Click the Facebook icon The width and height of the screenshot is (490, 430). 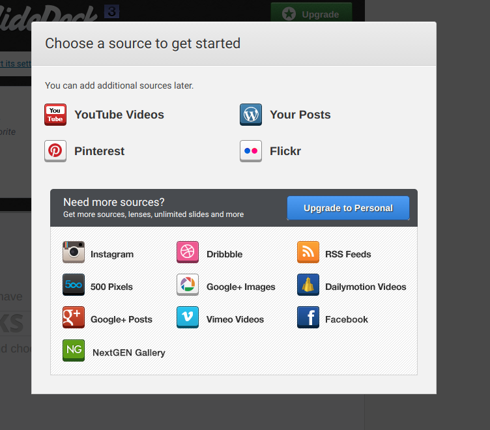[308, 317]
